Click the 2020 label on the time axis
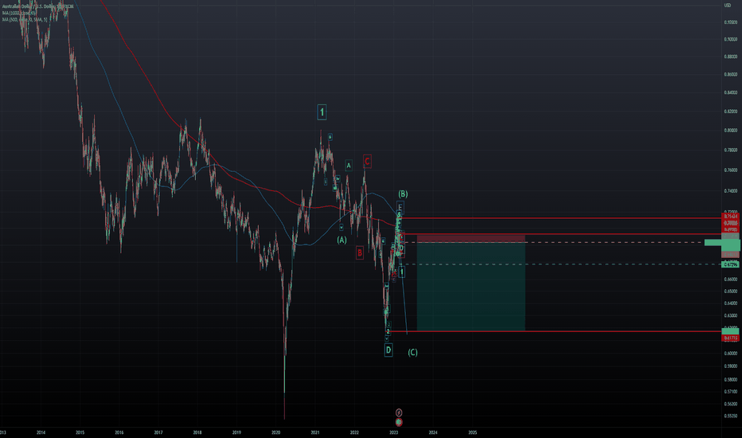 pos(276,432)
